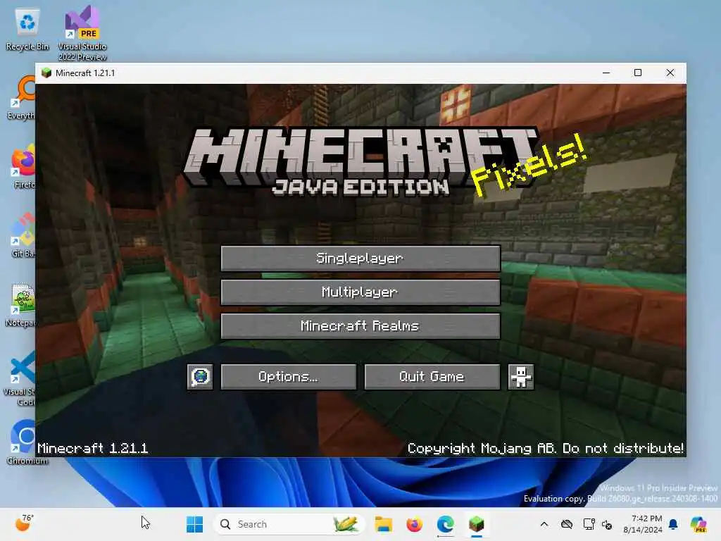Click the Copyright Mojang AB credits text
721x541 pixels.
[x=546, y=448]
